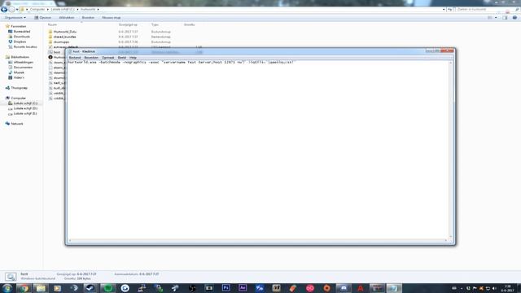Select the autoexec_default file
Image resolution: width=521 pixels, height=293 pixels.
point(65,47)
